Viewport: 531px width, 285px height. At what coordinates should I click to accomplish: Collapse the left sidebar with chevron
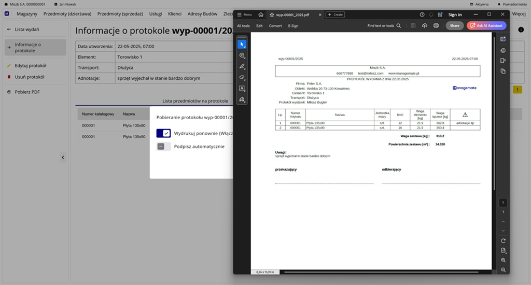(x=63, y=158)
